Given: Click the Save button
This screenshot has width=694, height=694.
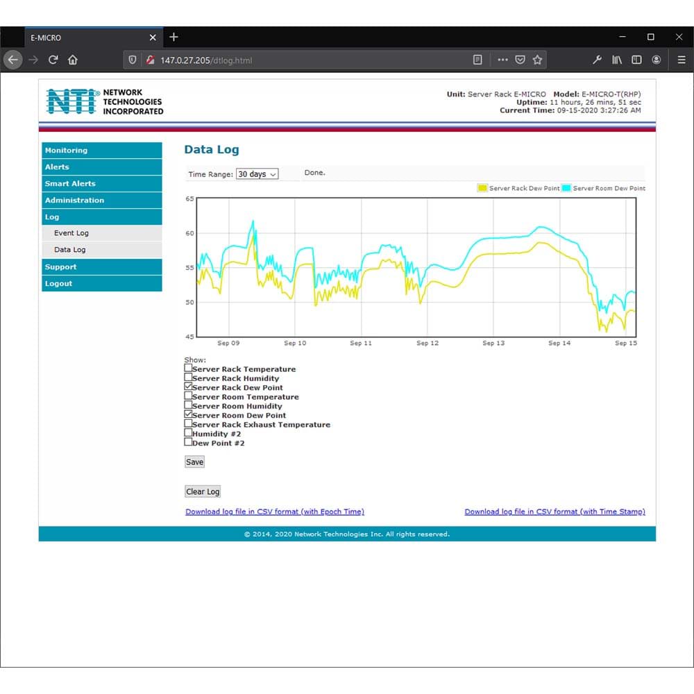Looking at the screenshot, I should [195, 462].
